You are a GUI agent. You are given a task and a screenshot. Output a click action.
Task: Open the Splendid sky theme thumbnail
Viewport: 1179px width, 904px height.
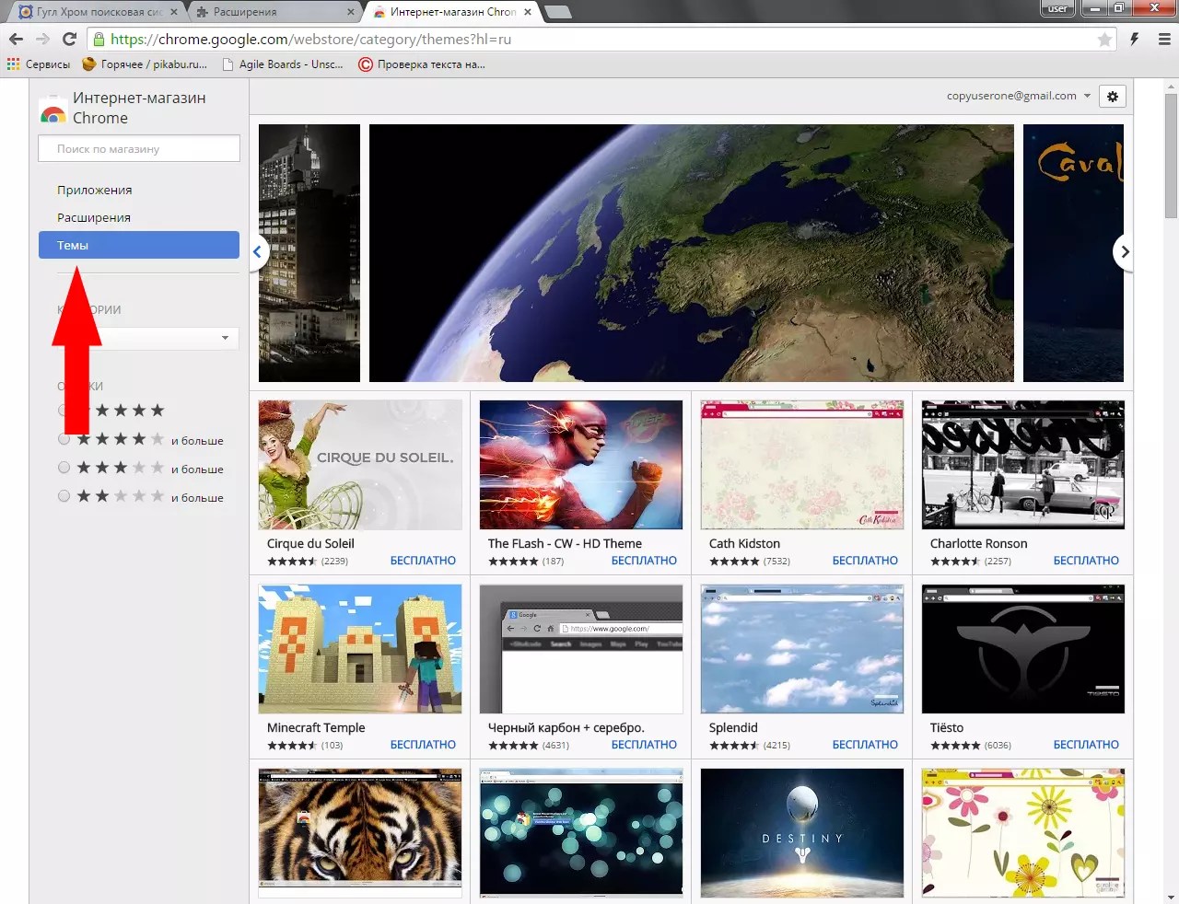[x=802, y=649]
